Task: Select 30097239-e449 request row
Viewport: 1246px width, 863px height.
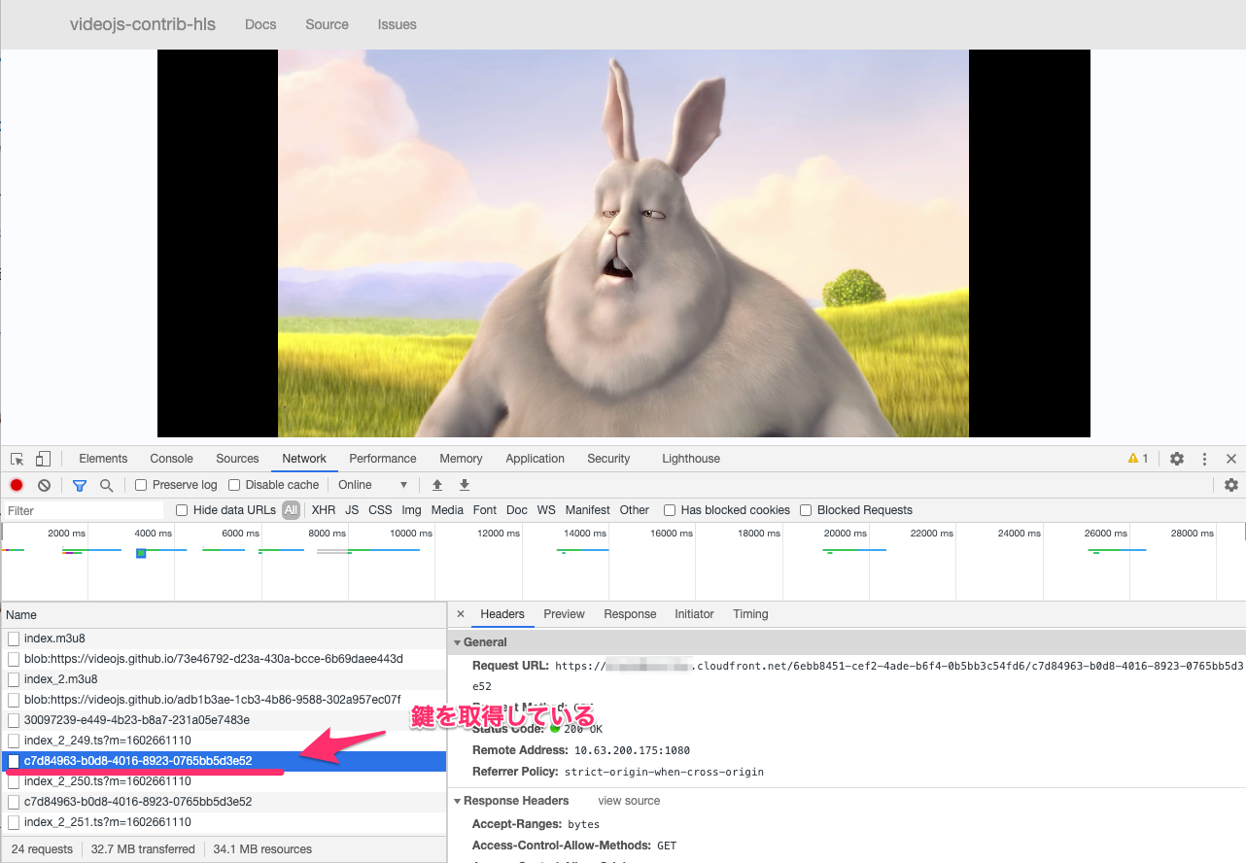Action: [224, 720]
